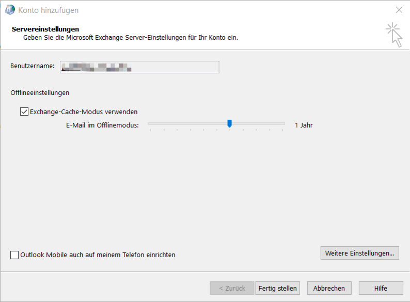
Task: Close the Konto hinzufügen dialog
Action: click(399, 10)
